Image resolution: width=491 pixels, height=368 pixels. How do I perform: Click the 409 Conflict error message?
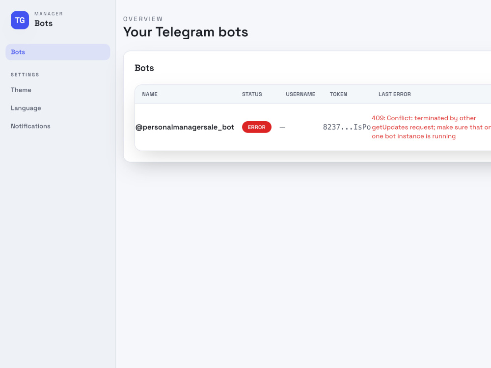(431, 127)
